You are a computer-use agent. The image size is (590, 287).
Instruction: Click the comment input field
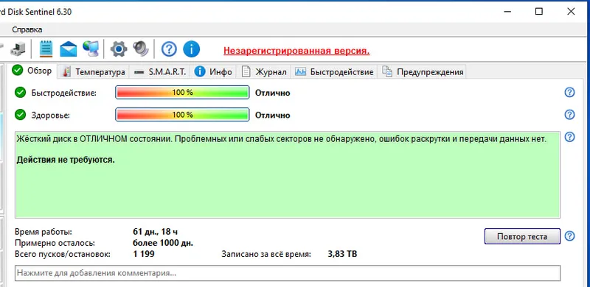click(x=288, y=273)
